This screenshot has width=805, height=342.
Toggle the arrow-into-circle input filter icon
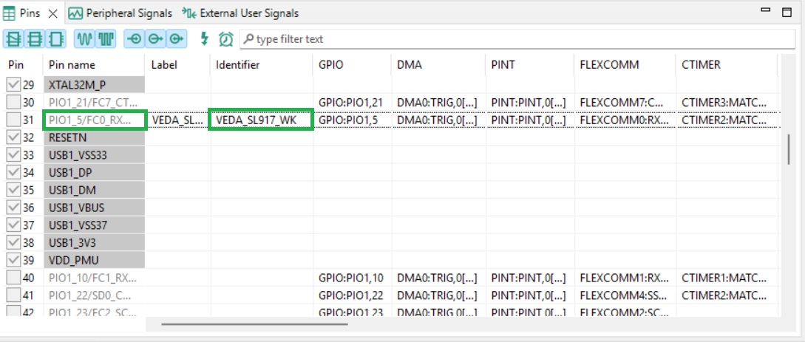click(135, 39)
